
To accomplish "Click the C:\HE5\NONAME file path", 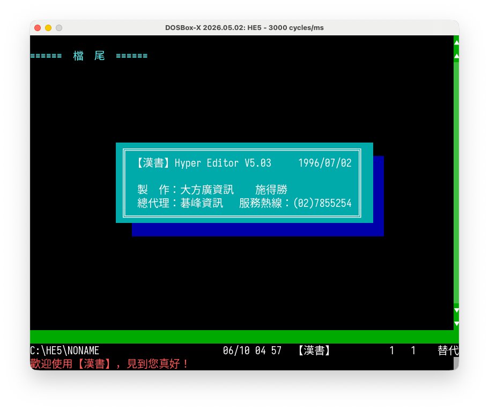I will pos(64,351).
